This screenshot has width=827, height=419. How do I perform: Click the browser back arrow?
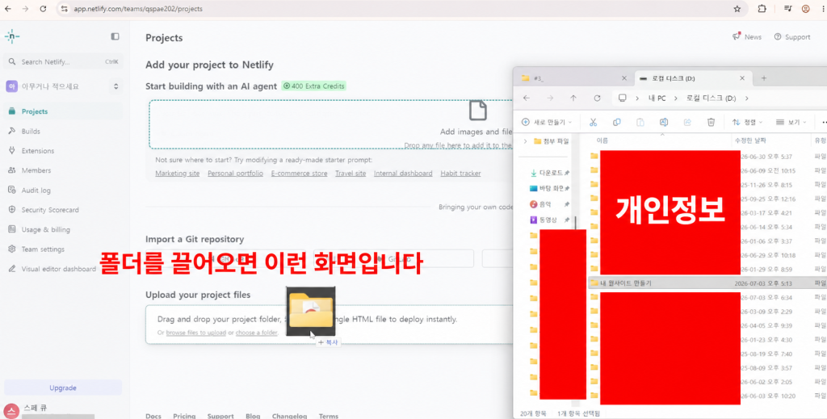pyautogui.click(x=7, y=9)
